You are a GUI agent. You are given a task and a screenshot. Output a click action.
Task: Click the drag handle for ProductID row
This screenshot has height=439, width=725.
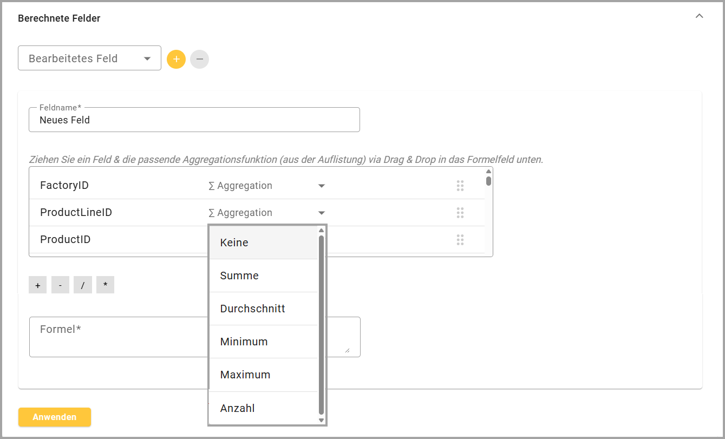pyautogui.click(x=460, y=240)
